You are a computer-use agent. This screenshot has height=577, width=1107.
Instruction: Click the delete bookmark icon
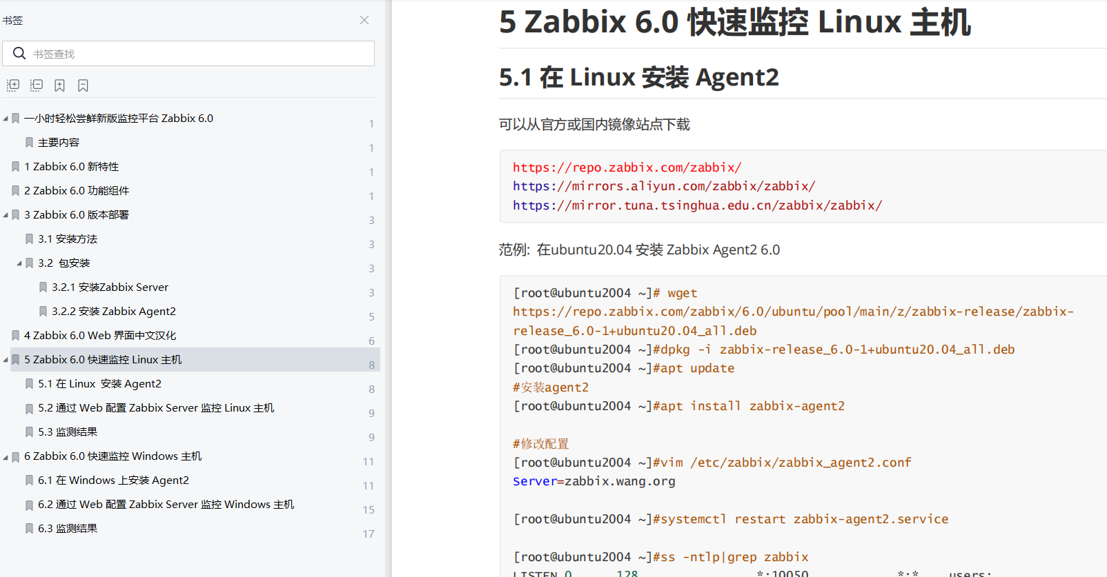coord(84,85)
